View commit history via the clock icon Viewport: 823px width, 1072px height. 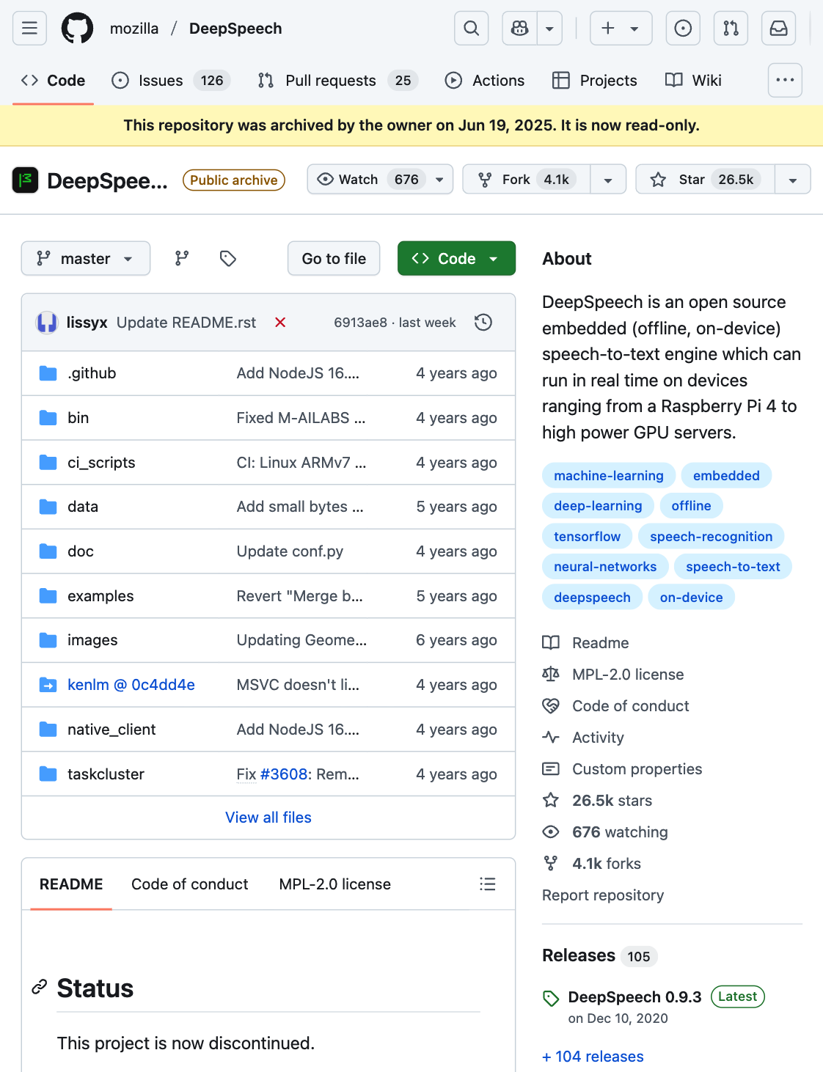tap(483, 322)
